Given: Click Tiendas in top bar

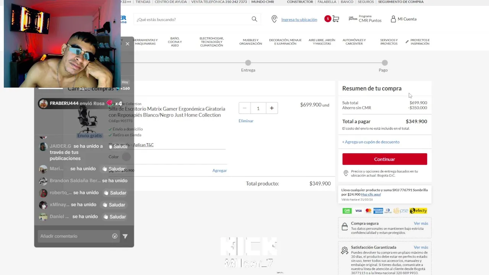Looking at the screenshot, I should [x=143, y=2].
